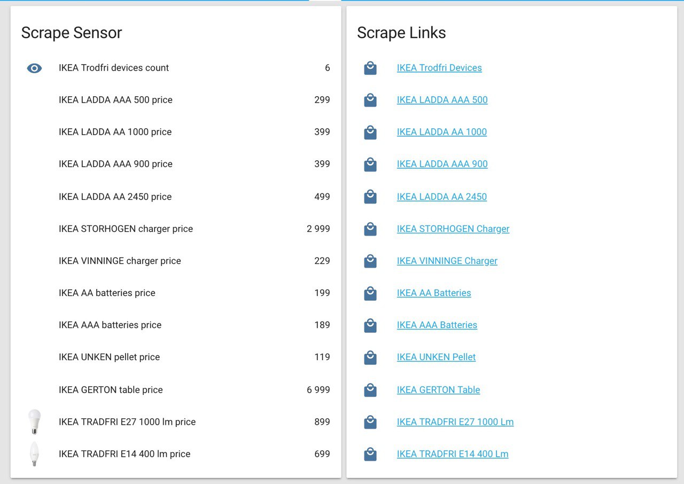This screenshot has width=684, height=484.
Task: Click shopping bag icon next to IKEA UNKEN Pellet
Action: 370,357
